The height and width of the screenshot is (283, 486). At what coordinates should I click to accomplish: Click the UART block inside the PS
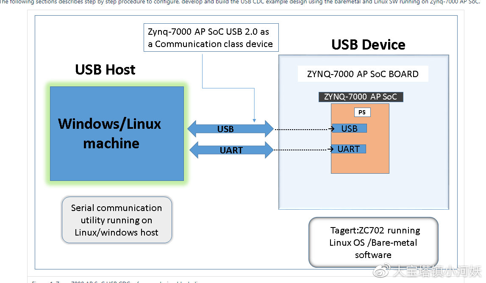coord(349,149)
